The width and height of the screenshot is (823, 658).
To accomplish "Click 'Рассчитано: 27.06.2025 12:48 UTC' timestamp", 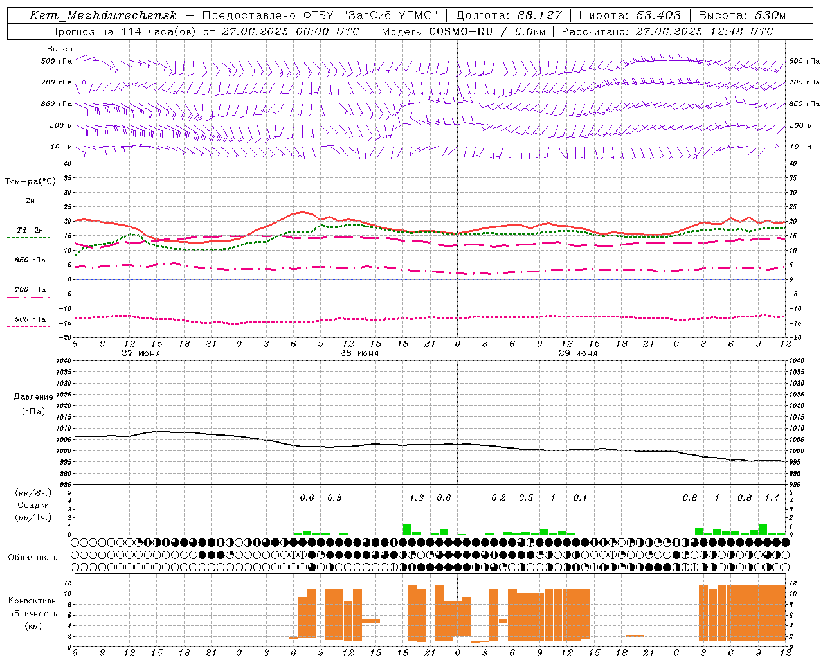I will 667,31.
